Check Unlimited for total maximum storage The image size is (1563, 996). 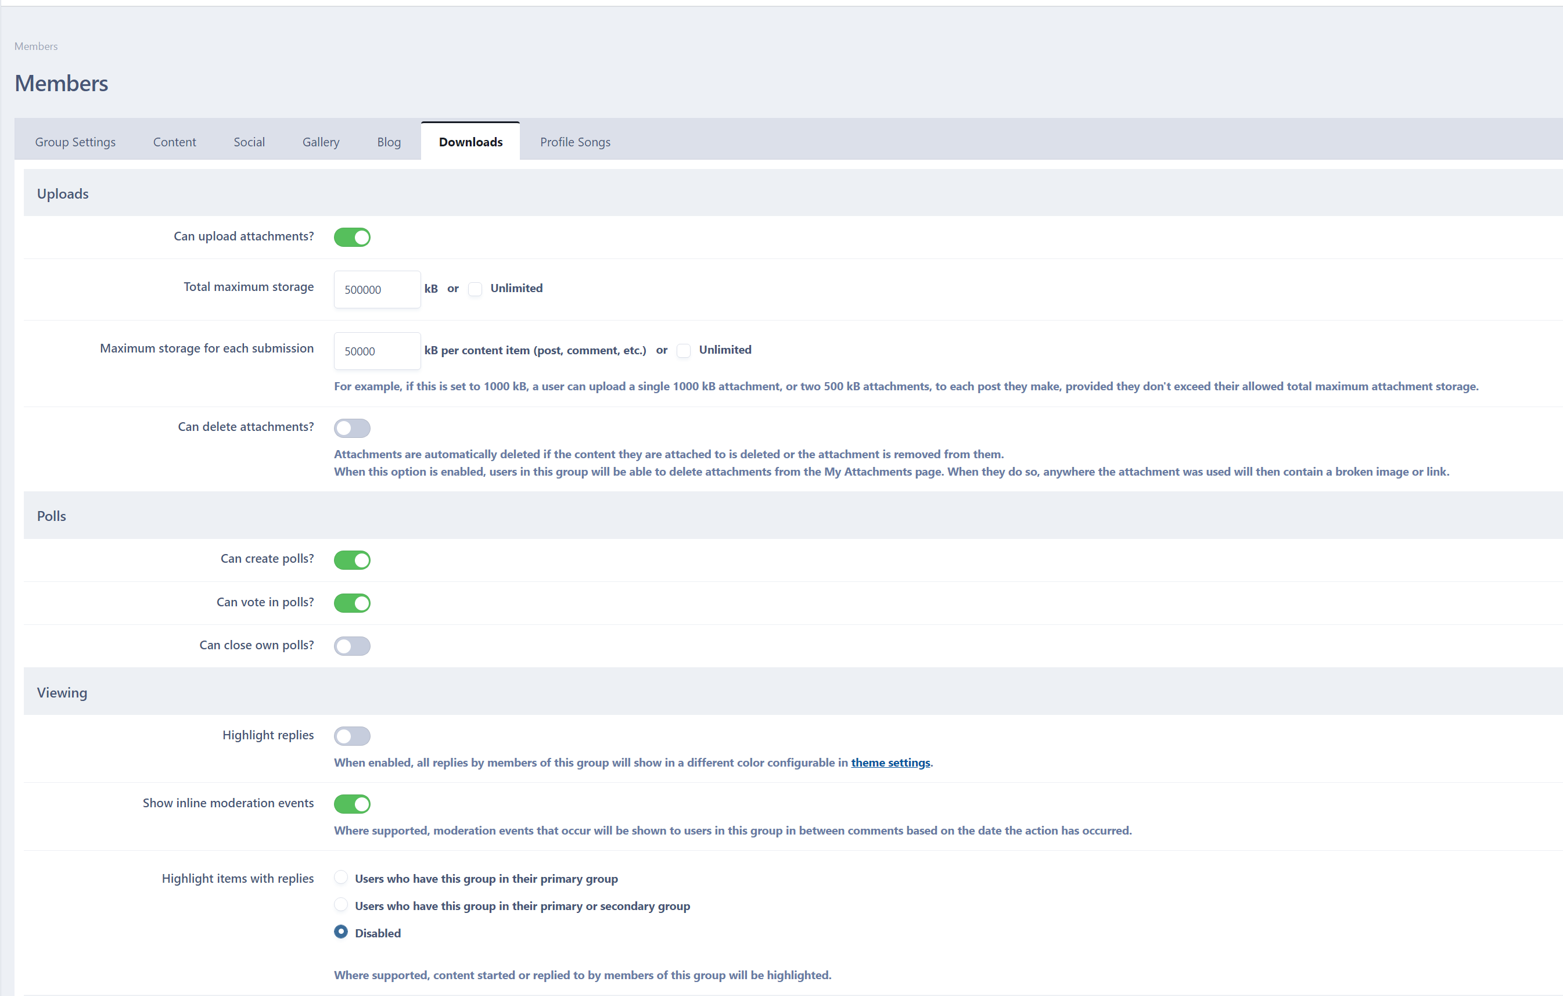pos(475,289)
